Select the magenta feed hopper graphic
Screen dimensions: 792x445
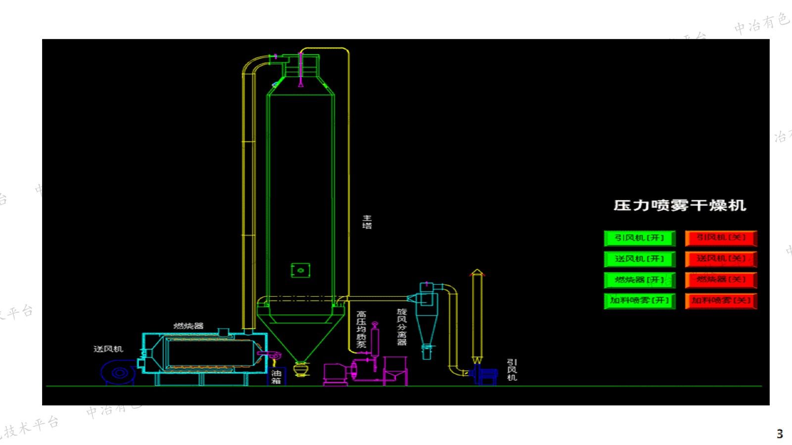[396, 371]
